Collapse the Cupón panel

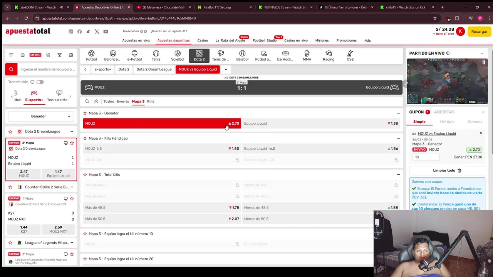483,112
